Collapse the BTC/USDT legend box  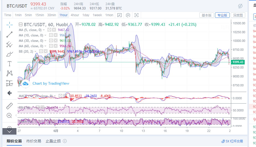[x=21, y=25]
